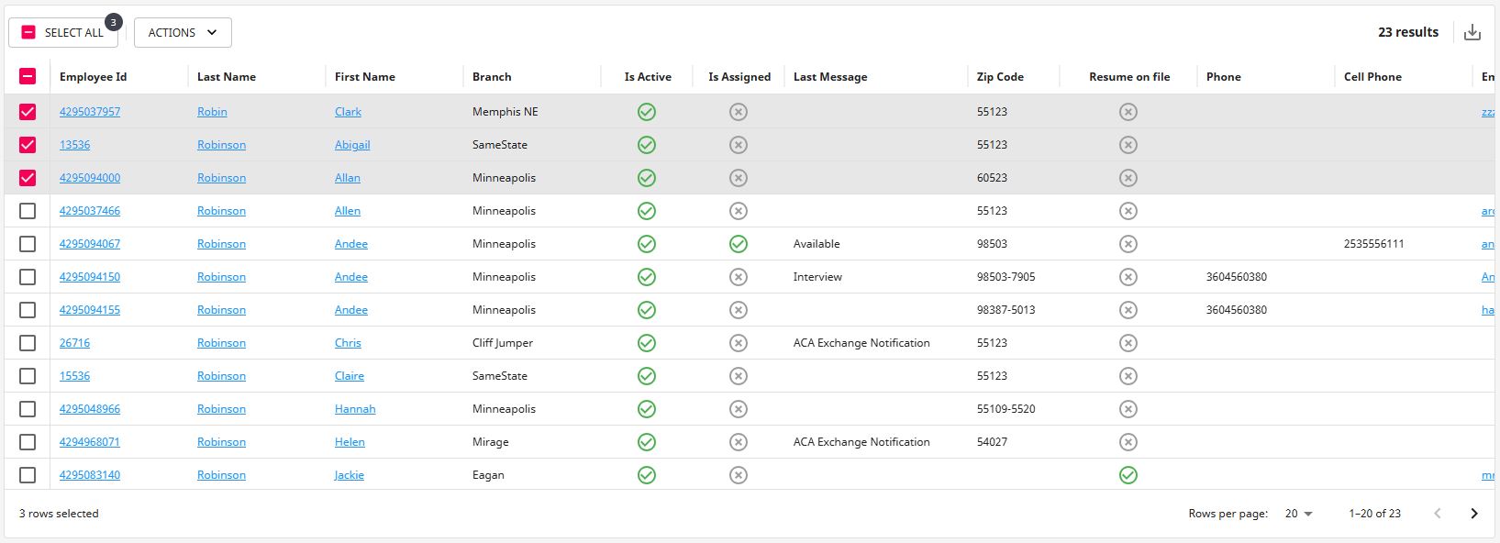Viewport: 1500px width, 543px height.
Task: Toggle the header select-all checkbox
Action: [x=28, y=77]
